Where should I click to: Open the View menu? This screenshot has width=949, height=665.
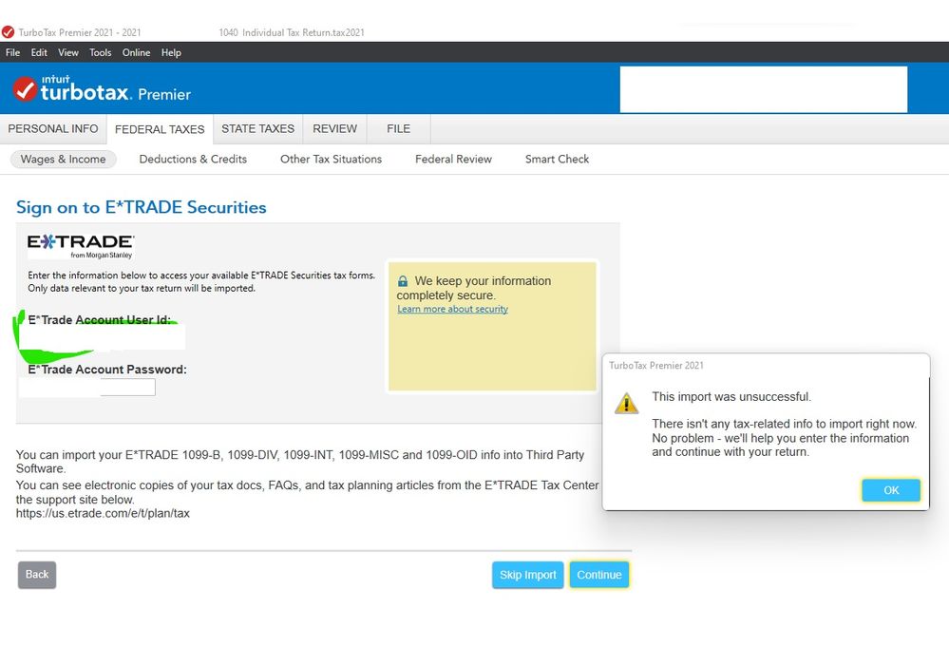point(68,52)
